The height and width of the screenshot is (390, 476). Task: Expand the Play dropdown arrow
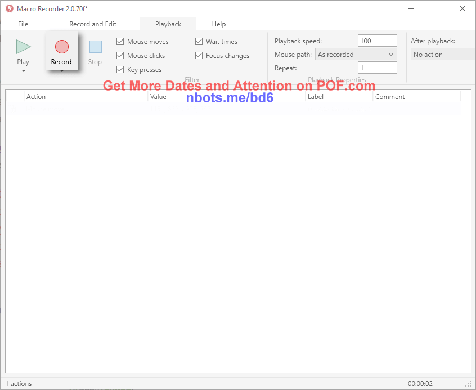coord(24,71)
